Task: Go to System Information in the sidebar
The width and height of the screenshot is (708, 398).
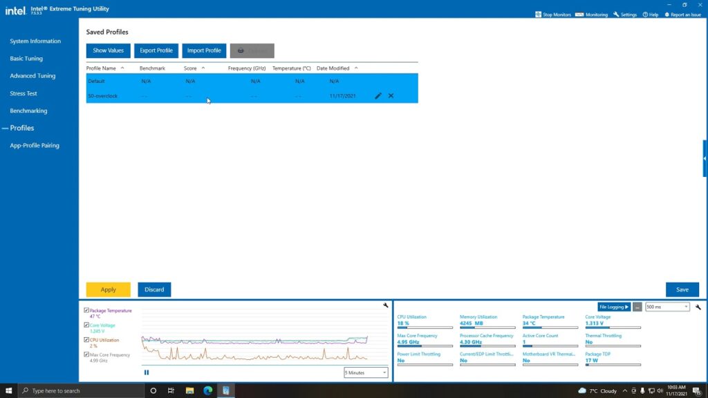Action: coord(35,41)
